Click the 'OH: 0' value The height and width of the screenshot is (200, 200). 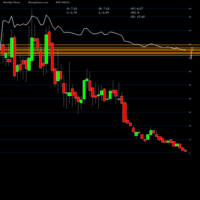135,13
